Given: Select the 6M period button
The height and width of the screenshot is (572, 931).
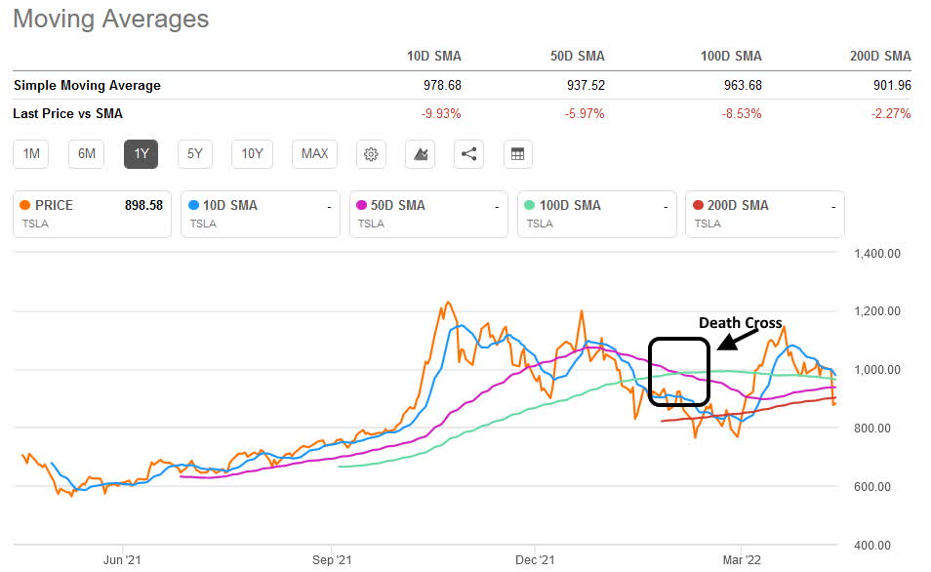Looking at the screenshot, I should [84, 153].
